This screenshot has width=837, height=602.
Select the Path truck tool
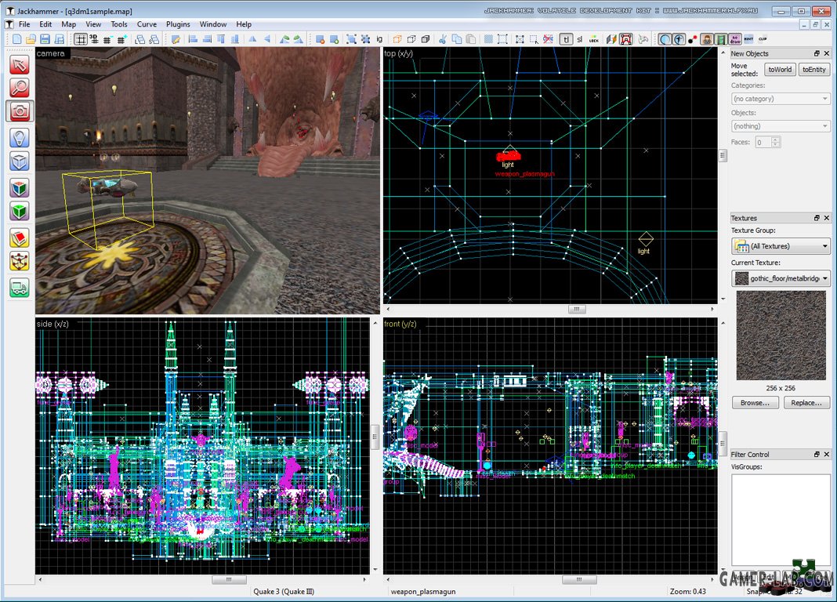pos(20,288)
